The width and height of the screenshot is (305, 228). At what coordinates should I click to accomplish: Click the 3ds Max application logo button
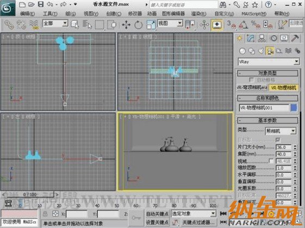(x=8, y=8)
